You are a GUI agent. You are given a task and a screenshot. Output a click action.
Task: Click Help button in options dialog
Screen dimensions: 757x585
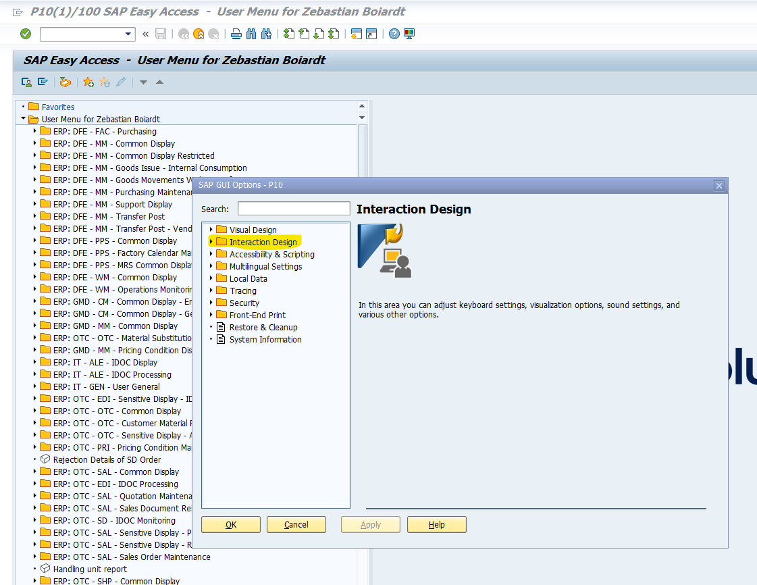(436, 525)
